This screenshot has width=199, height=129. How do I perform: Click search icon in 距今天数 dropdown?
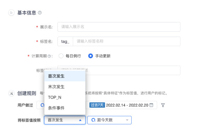pos(93,120)
